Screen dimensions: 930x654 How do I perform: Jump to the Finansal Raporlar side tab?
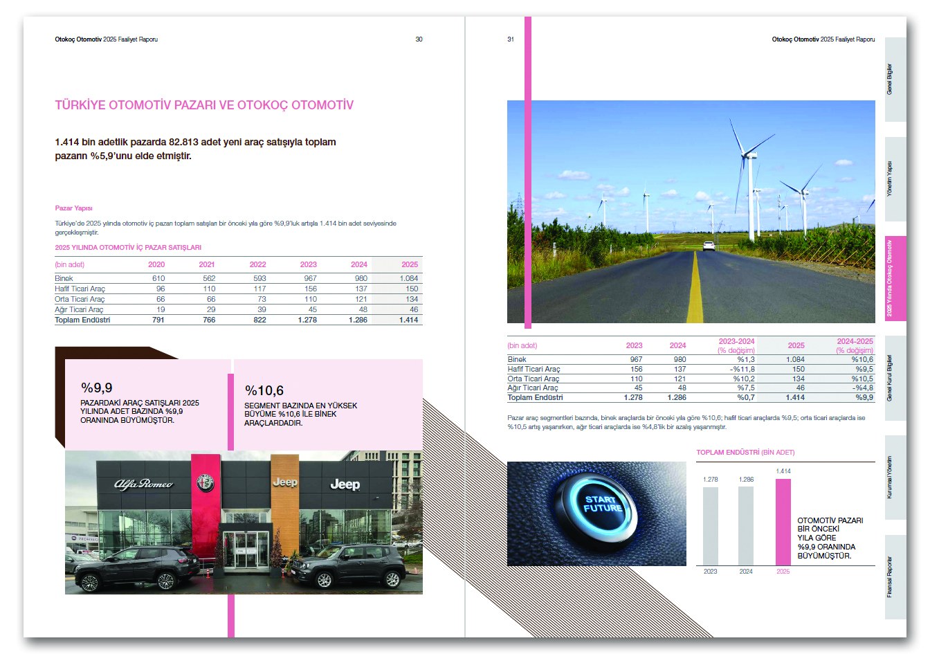point(895,576)
